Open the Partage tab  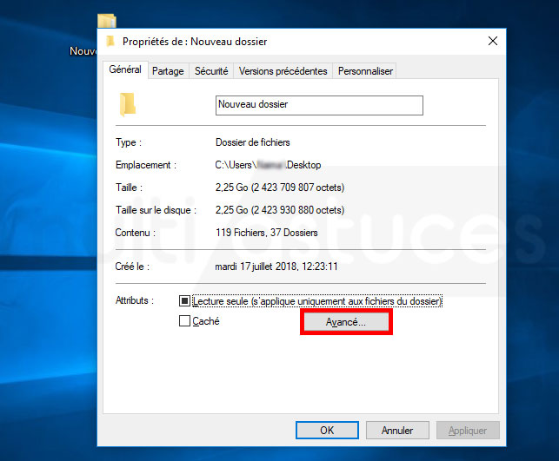[168, 71]
